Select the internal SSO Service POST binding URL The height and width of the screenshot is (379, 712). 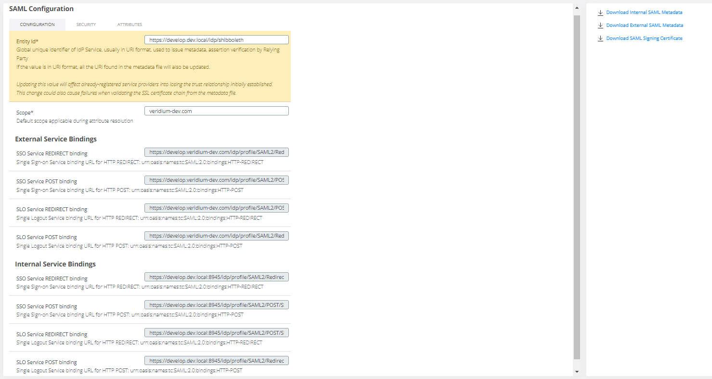[x=216, y=304]
